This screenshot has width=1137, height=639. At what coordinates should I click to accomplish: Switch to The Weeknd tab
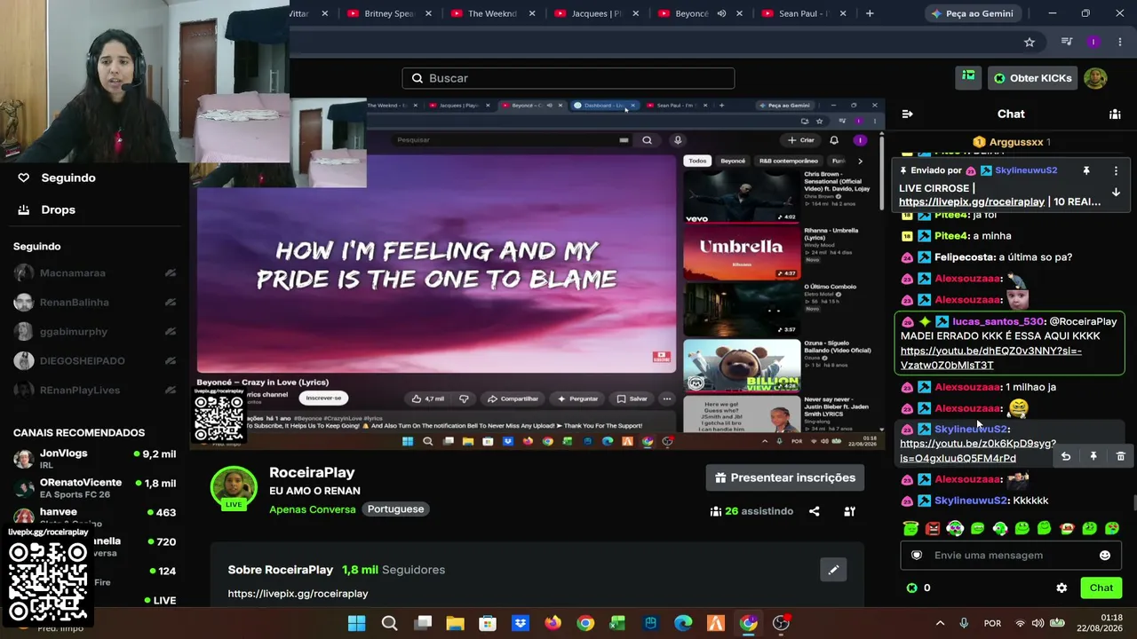[492, 13]
